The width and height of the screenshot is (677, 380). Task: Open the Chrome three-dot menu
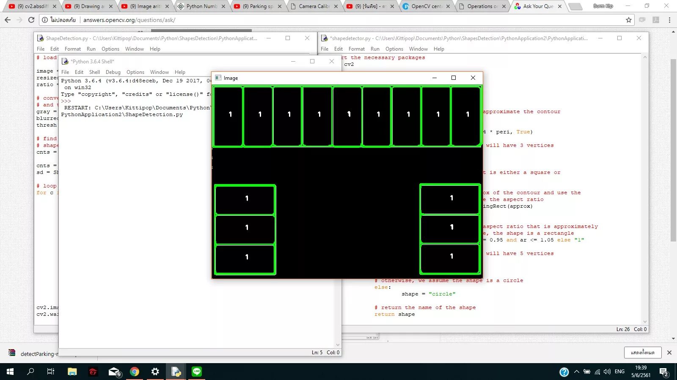click(x=669, y=20)
